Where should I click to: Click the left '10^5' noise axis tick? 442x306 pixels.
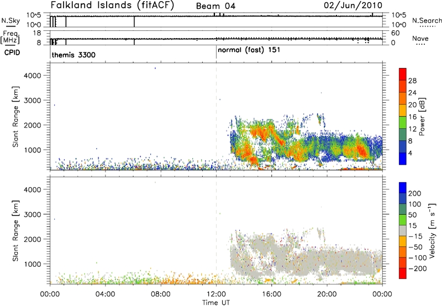(x=34, y=15)
